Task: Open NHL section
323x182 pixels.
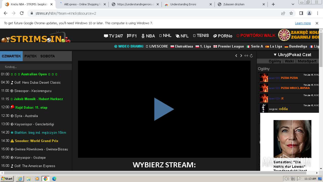Action: pyautogui.click(x=165, y=36)
